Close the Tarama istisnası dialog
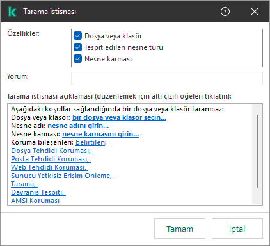This screenshot has width=270, height=246. [x=255, y=12]
